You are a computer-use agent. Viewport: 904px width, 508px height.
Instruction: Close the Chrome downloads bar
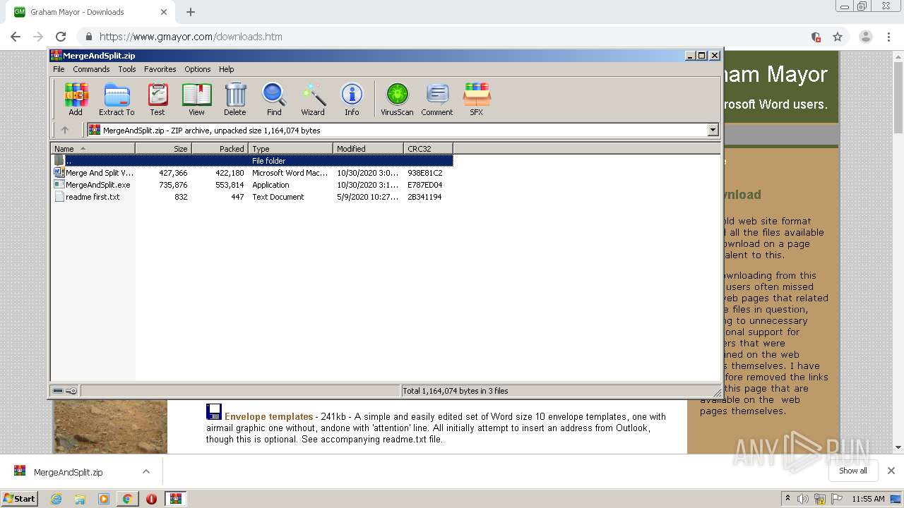pyautogui.click(x=891, y=471)
